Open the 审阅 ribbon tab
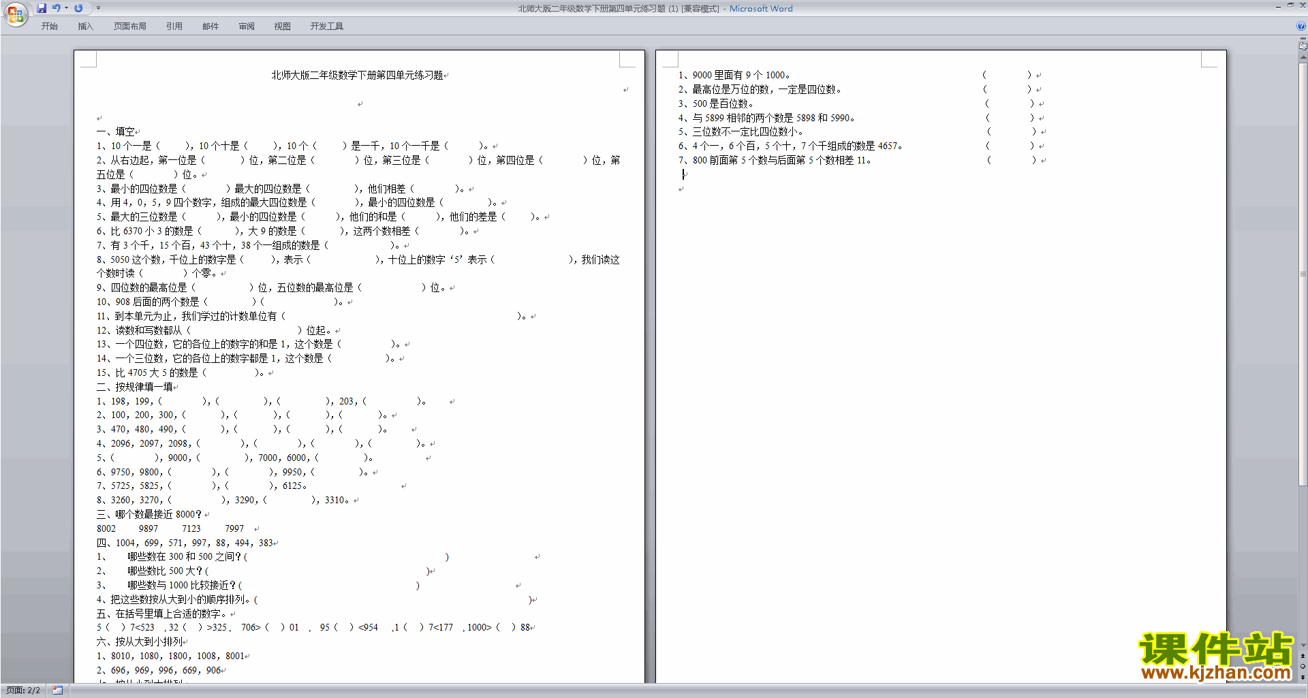Image resolution: width=1308 pixels, height=698 pixels. 247,27
